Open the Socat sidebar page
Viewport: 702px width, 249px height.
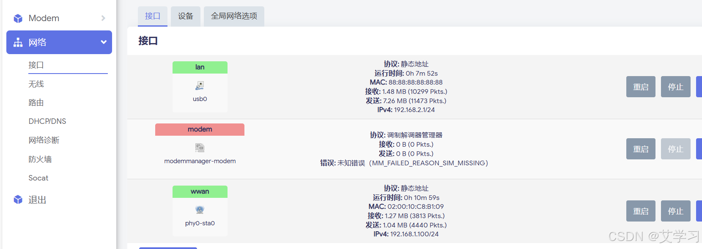(x=38, y=178)
